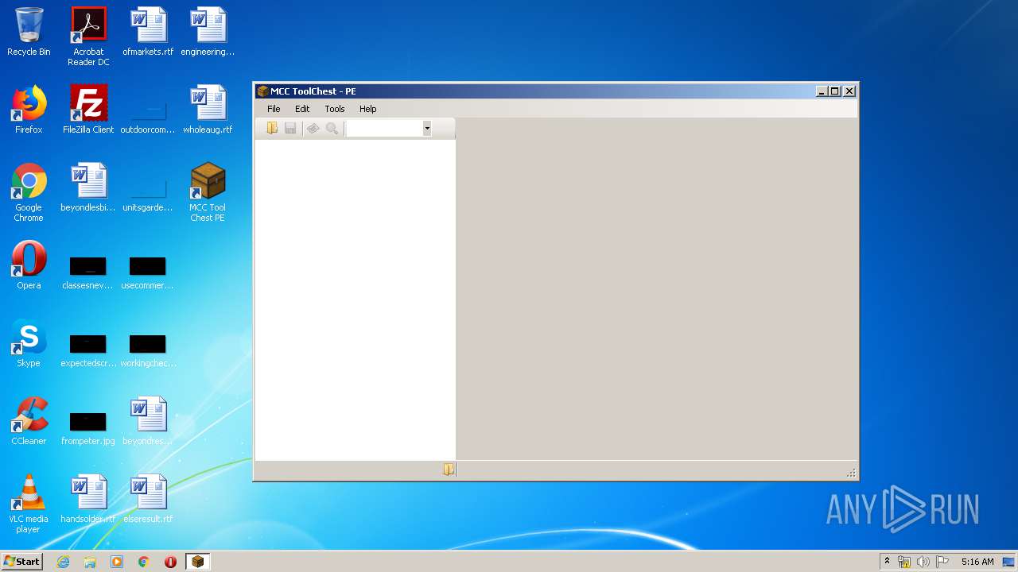Select the handsolder.rtf desktop file
1018x572 pixels.
[x=88, y=499]
